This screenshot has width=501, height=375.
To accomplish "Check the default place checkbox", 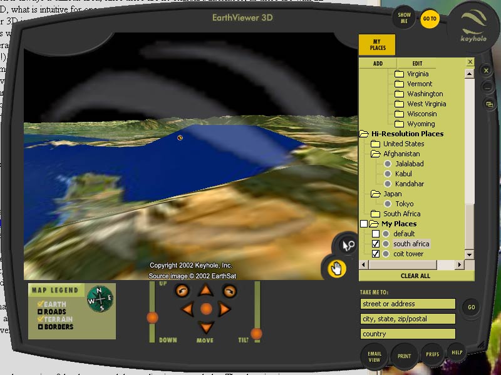I will coord(376,234).
